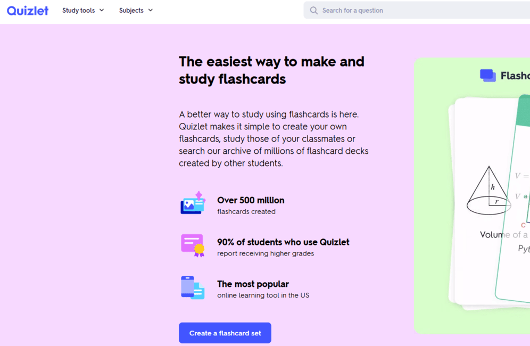The height and width of the screenshot is (346, 530).
Task: Click the phone devices icon beside 'The most popular'
Action: point(193,287)
